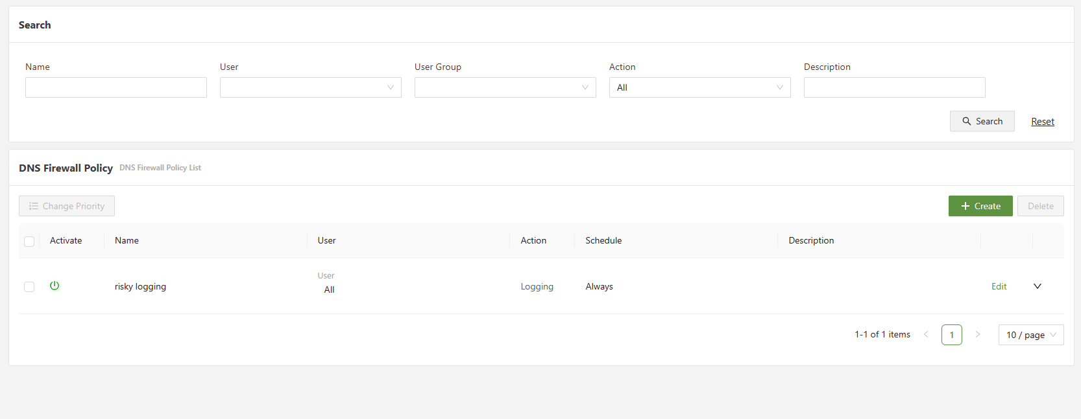Focus the Description search input field
Screen dimensions: 1081x419
click(894, 87)
